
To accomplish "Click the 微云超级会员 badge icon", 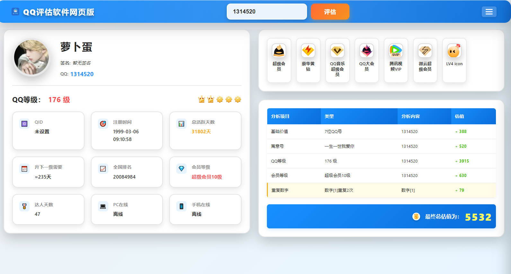I will 425,51.
